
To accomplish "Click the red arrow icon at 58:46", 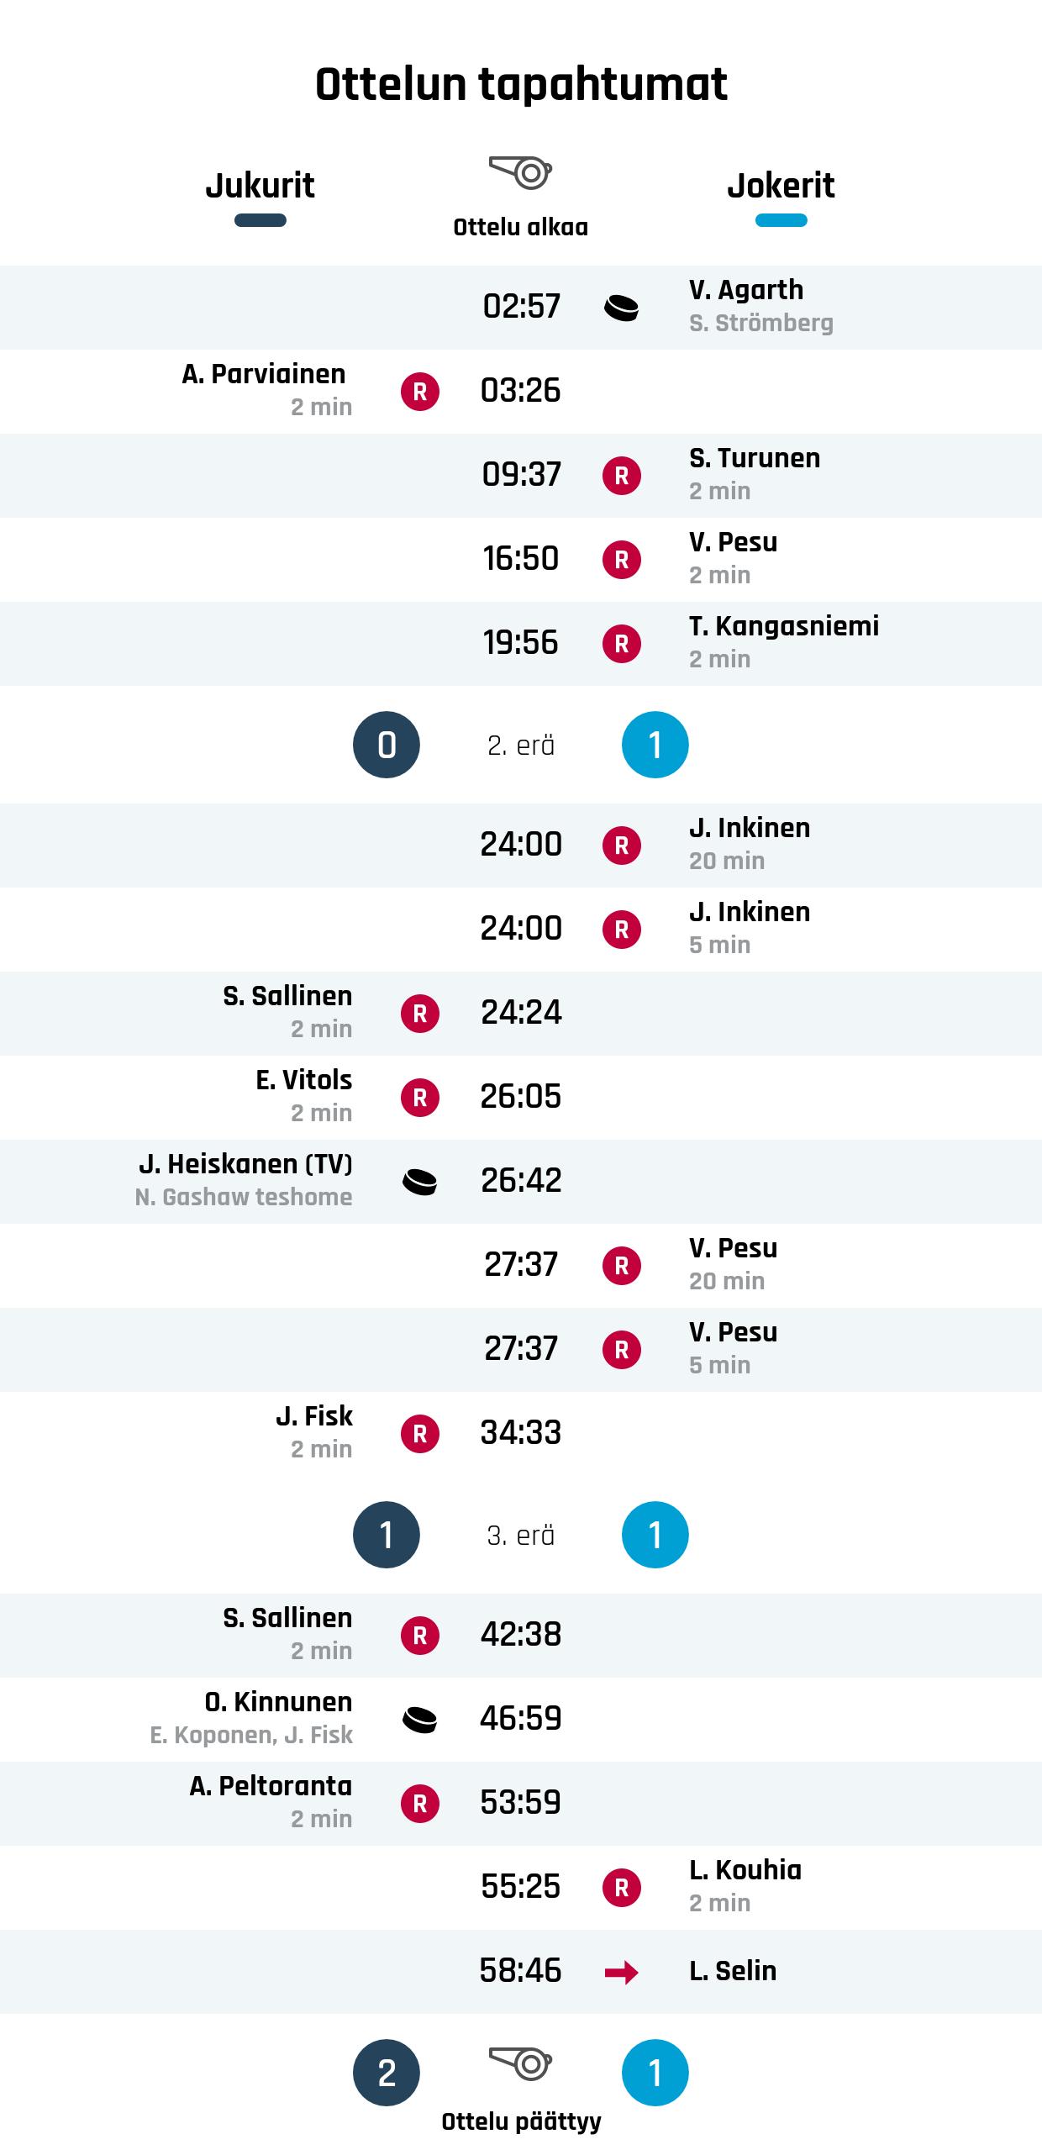I will pyautogui.click(x=622, y=1972).
